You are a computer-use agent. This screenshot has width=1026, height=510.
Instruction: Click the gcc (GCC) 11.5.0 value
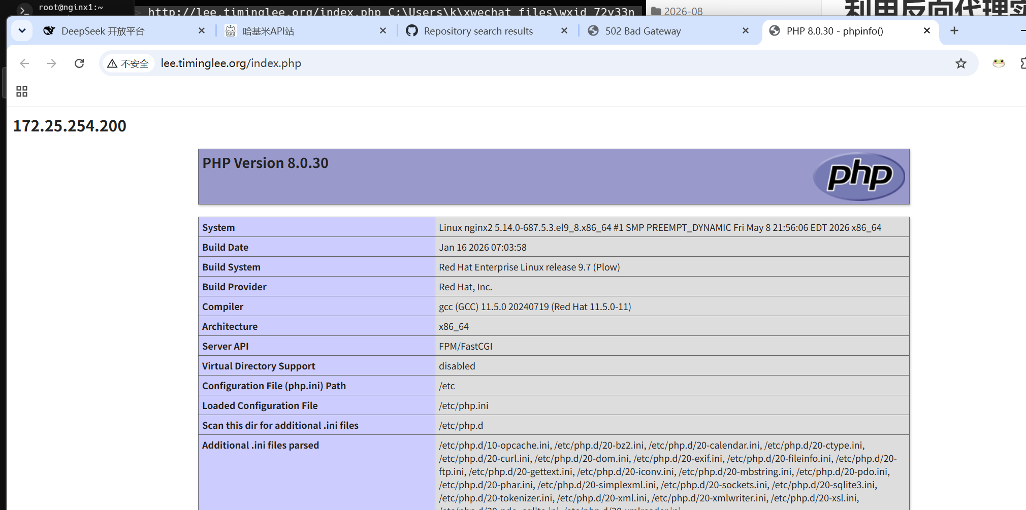coord(535,307)
